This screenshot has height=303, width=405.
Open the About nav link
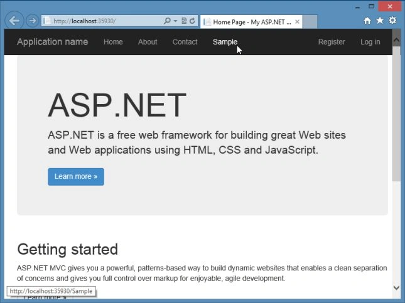coord(148,42)
